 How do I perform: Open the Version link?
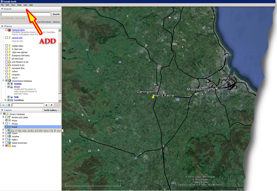point(18,84)
